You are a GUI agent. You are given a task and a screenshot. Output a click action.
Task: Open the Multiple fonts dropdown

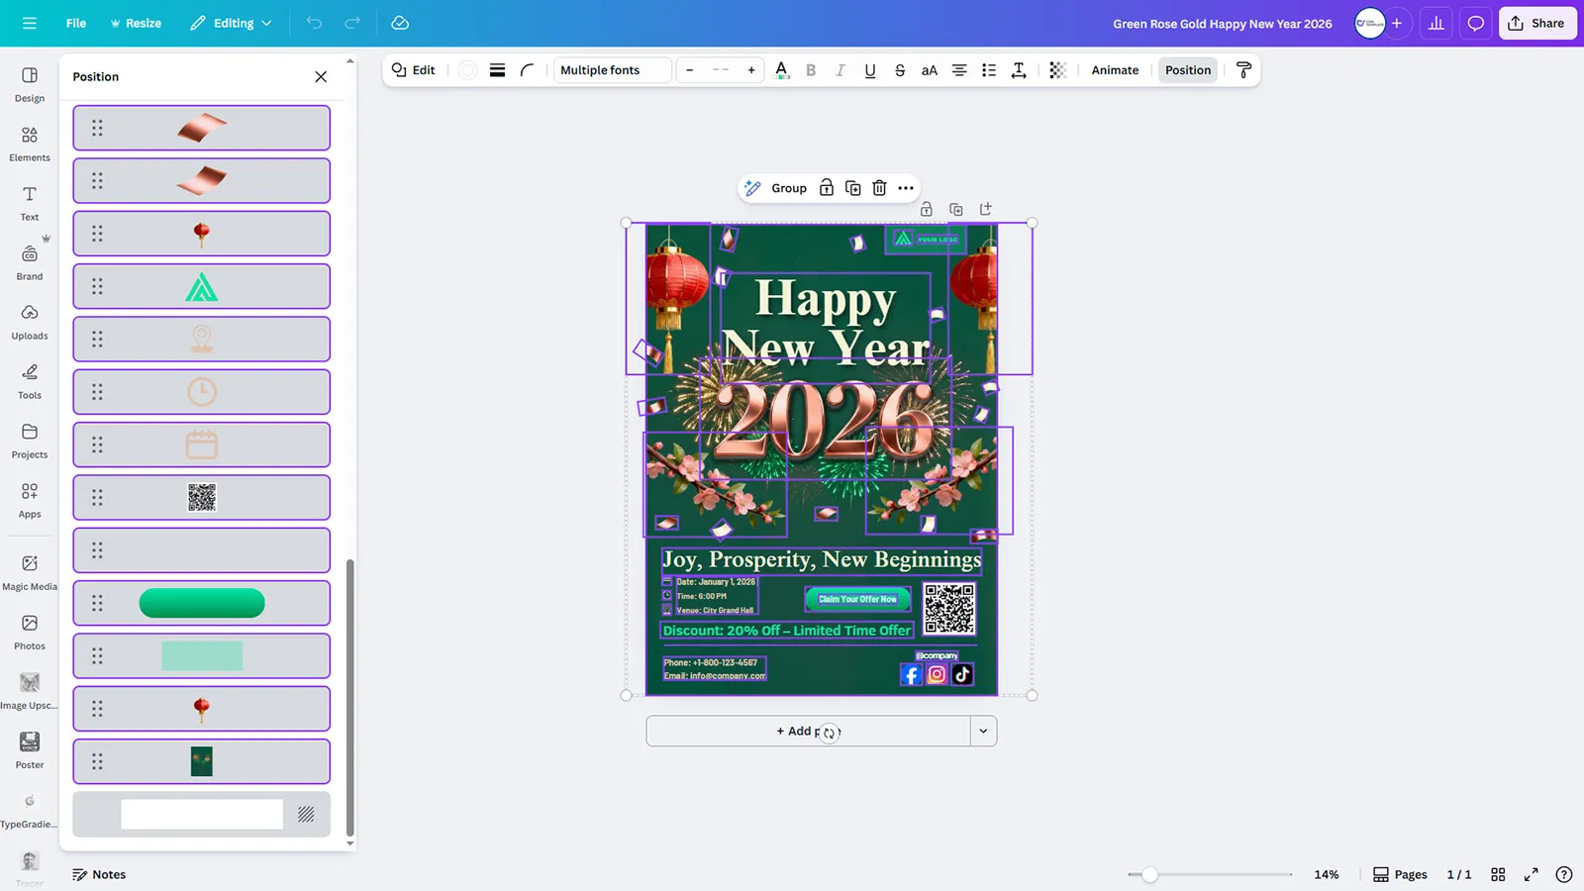point(612,70)
